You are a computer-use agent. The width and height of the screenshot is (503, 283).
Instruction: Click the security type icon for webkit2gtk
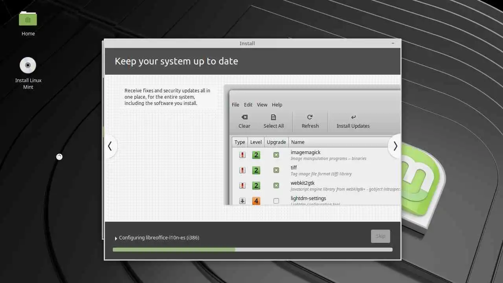[x=242, y=186]
